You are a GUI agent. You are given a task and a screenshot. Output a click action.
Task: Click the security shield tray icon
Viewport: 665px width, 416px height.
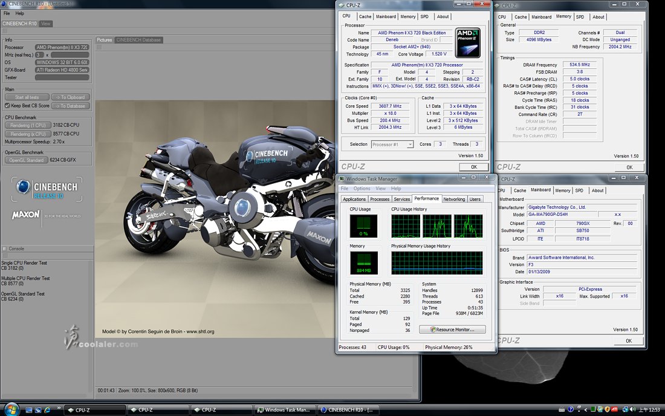pos(607,409)
